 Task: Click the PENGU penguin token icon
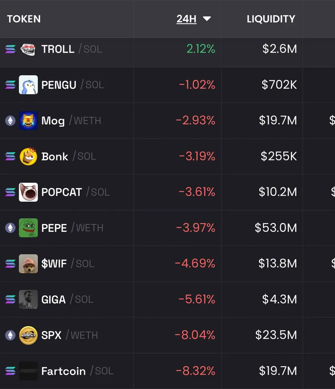click(28, 85)
